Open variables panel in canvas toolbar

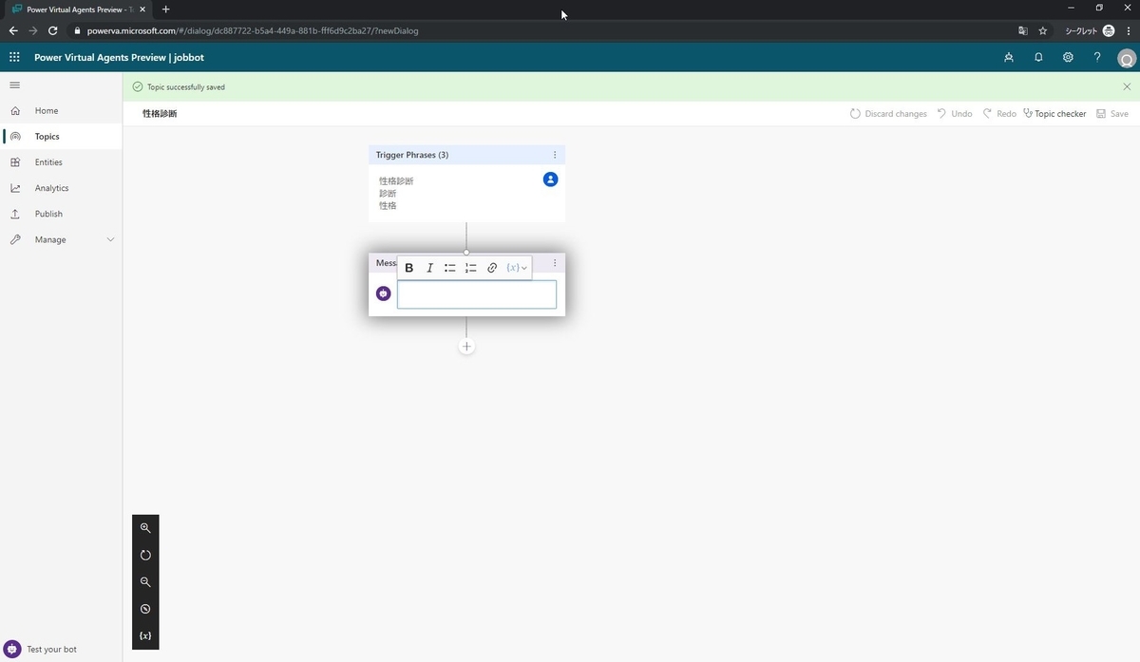coord(145,635)
